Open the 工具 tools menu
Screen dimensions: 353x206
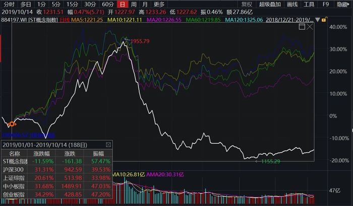tap(309, 4)
